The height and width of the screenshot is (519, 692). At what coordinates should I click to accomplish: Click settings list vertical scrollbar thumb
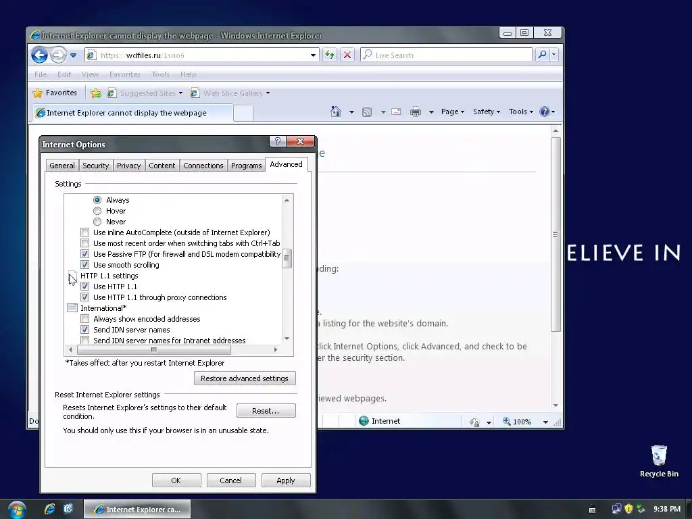tap(287, 259)
